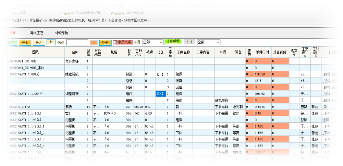
Task: Click the 彭毅 process designer cell
Action: click(x=305, y=120)
